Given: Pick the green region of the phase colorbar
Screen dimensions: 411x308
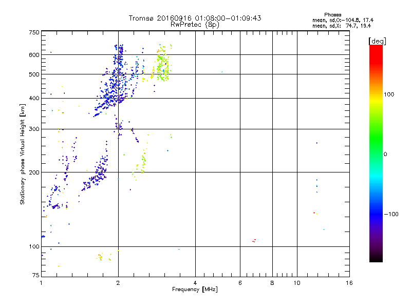Looking at the screenshot, I should pos(376,139).
